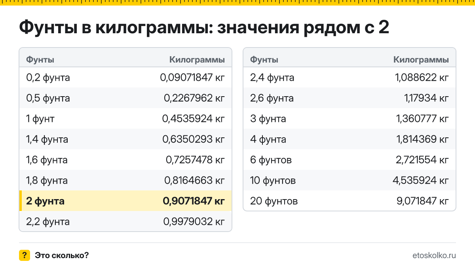Click the heading 'Фунты в килограммы: значения рядом с 2'
The height and width of the screenshot is (268, 475).
pyautogui.click(x=204, y=28)
